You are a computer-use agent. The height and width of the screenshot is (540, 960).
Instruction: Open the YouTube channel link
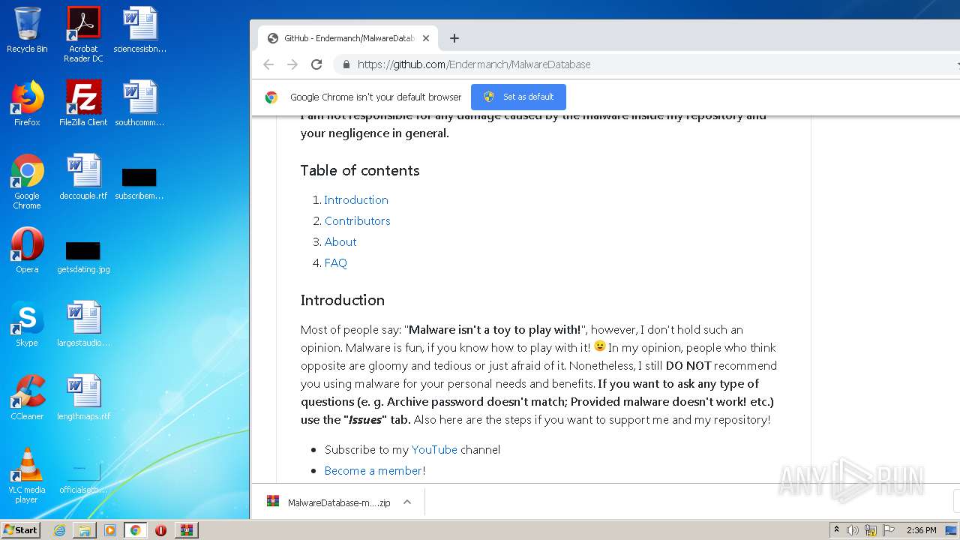434,449
